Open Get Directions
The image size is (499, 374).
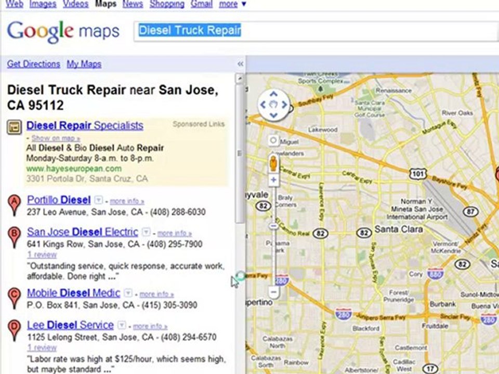[33, 64]
